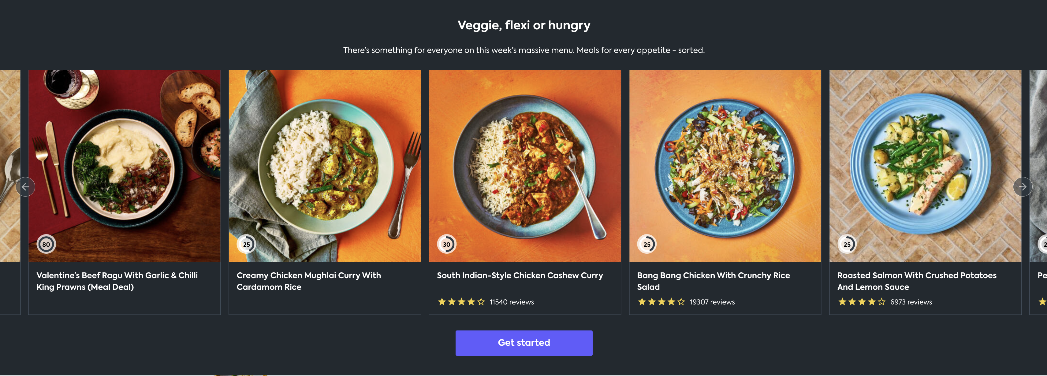The height and width of the screenshot is (376, 1047).
Task: Open Roasted Salmon With Crushed Potatoes title
Action: point(917,281)
